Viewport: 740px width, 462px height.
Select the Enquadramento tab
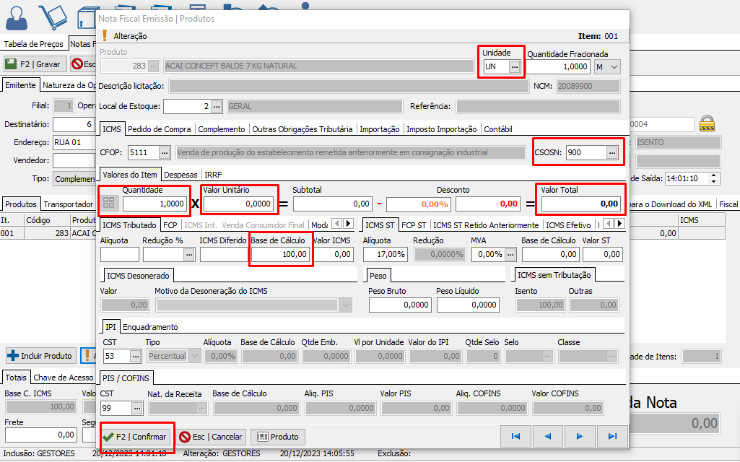[x=150, y=327]
